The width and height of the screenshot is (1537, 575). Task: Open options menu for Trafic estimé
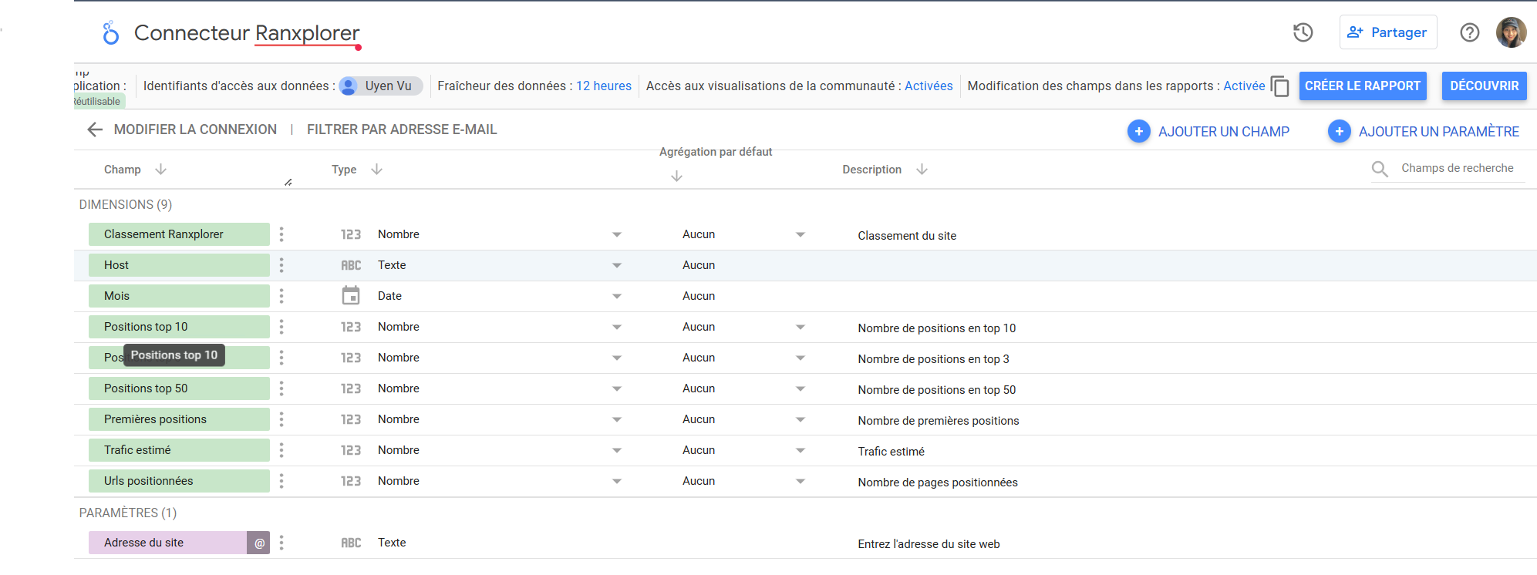[281, 450]
